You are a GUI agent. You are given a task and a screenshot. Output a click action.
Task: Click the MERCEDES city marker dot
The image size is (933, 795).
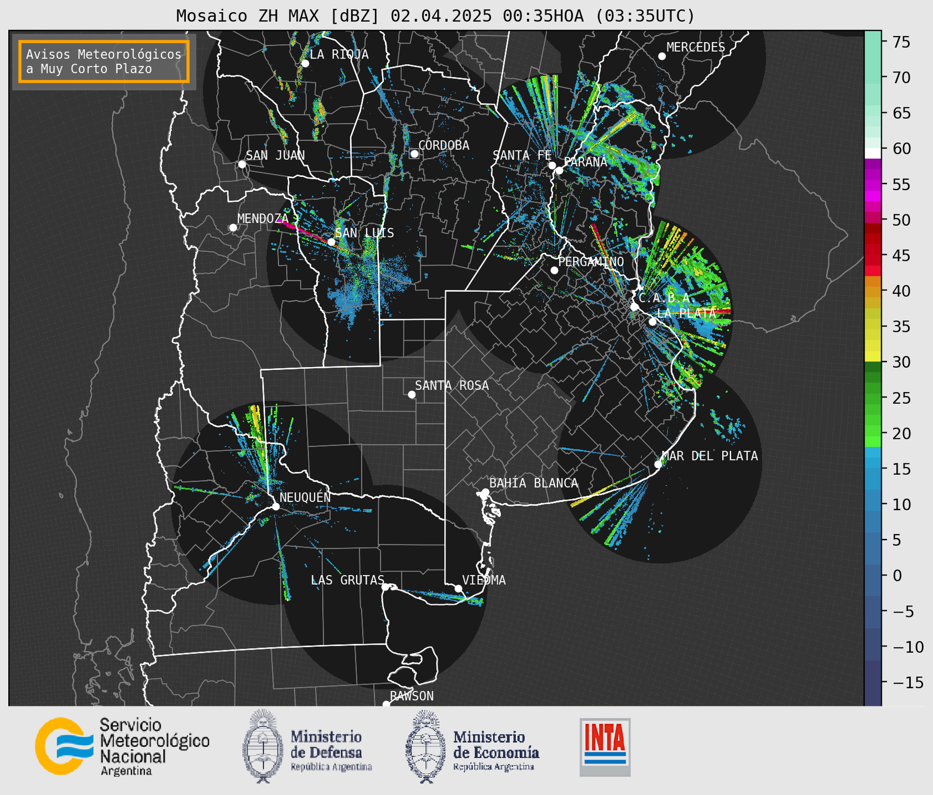(662, 56)
